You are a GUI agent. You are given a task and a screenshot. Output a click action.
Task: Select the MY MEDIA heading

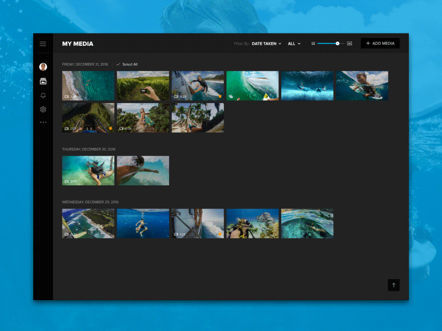pyautogui.click(x=78, y=44)
